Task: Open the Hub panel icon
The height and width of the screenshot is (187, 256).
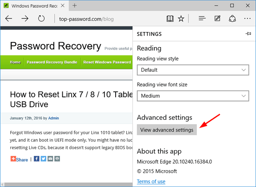Action: click(x=202, y=19)
